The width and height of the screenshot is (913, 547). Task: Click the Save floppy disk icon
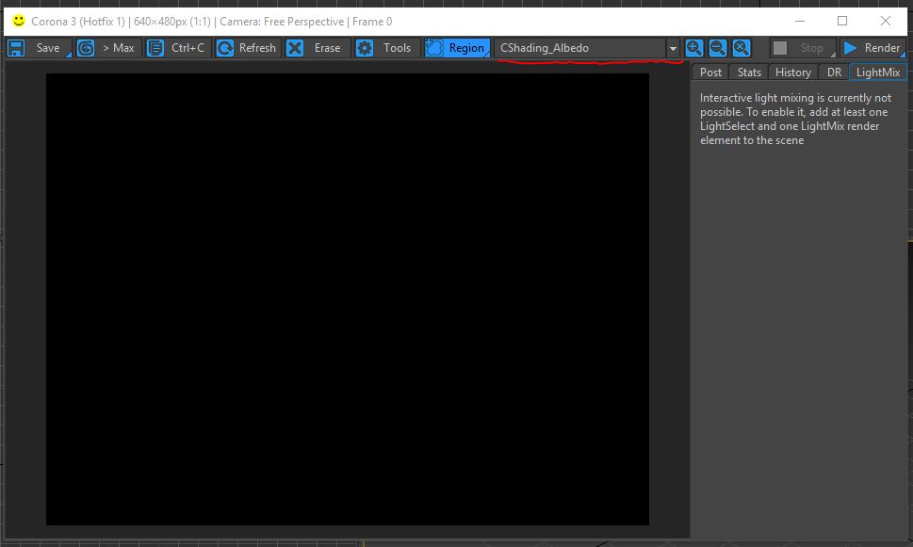[16, 48]
